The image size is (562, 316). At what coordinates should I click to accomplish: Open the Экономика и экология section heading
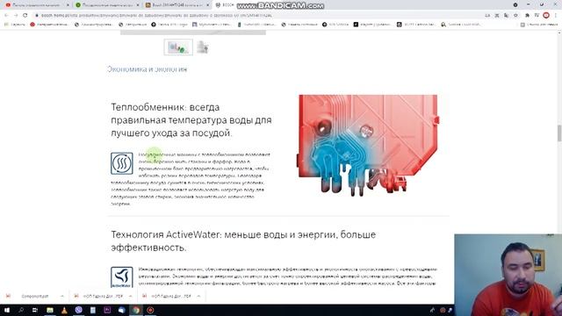point(147,68)
